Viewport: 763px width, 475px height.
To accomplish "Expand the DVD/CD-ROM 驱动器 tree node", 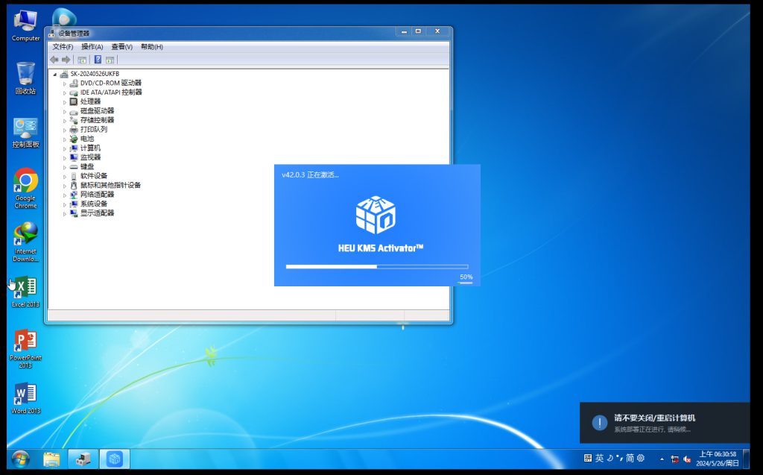I will click(x=65, y=83).
